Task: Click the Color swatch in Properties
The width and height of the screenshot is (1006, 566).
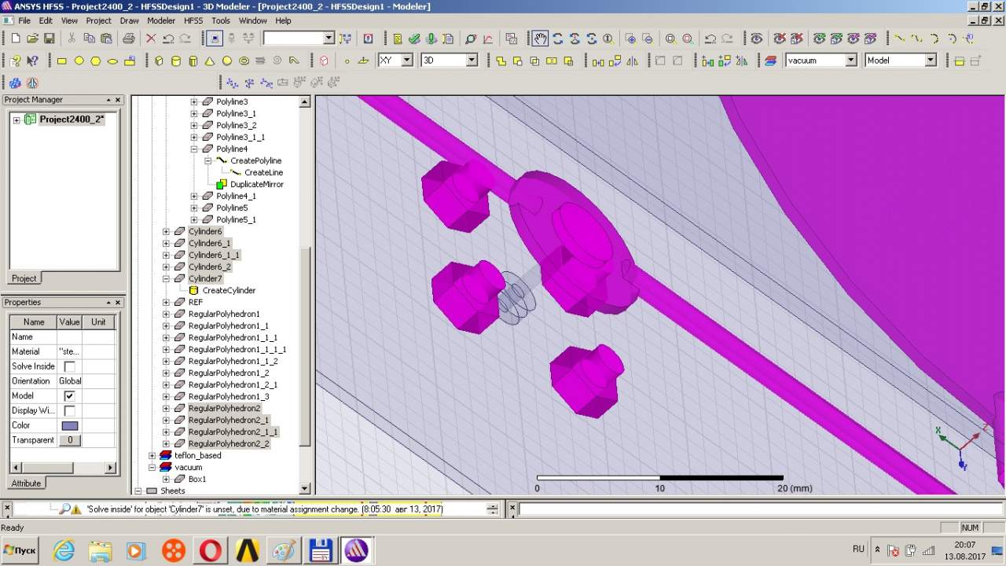Action: tap(69, 426)
